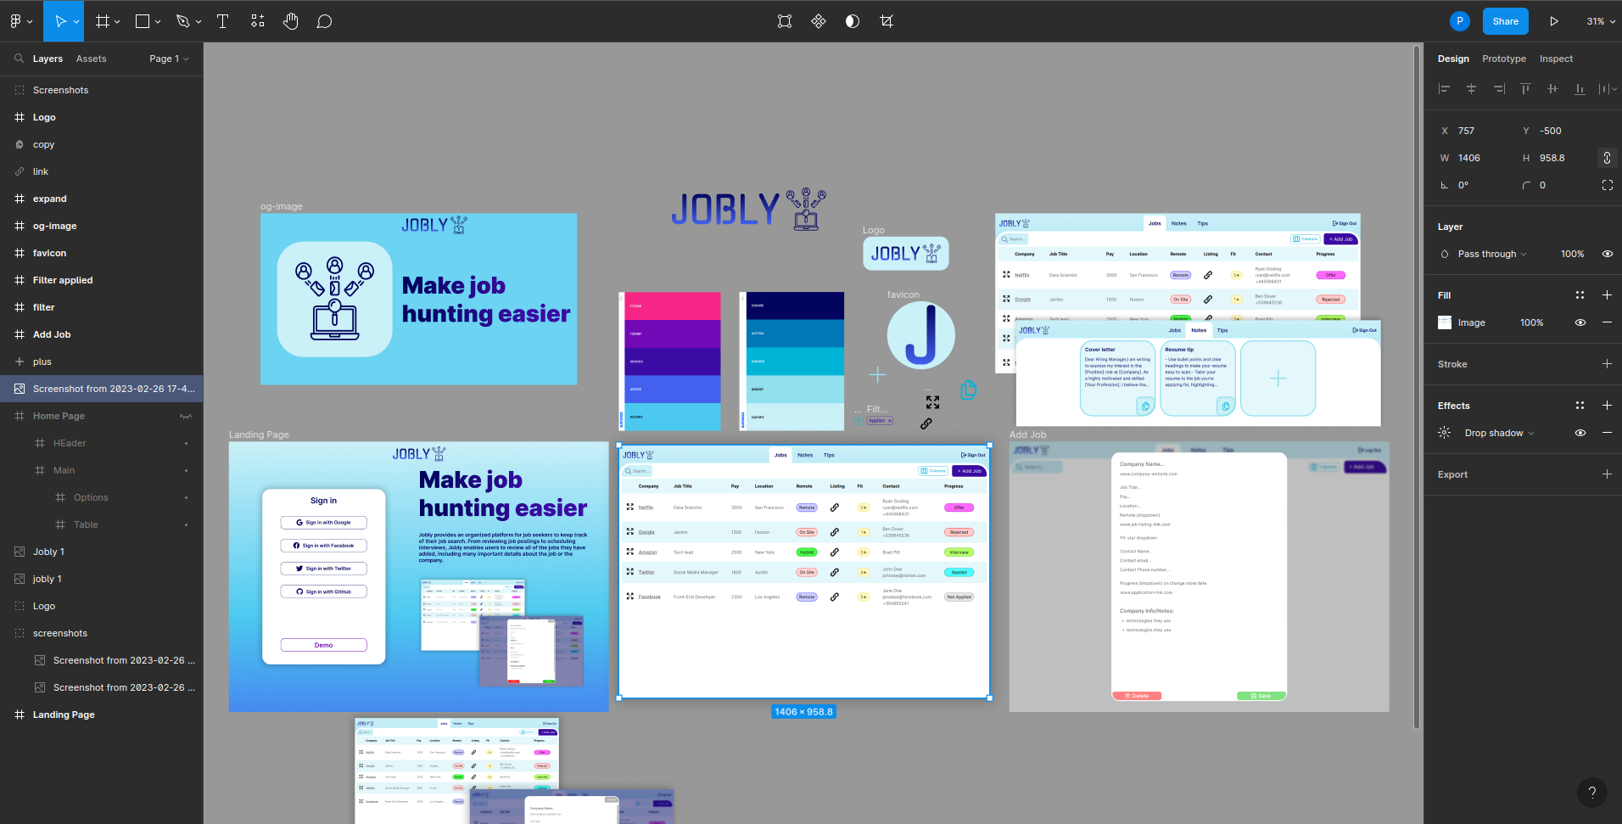Add a new Stroke
This screenshot has height=824, width=1622.
[1607, 364]
